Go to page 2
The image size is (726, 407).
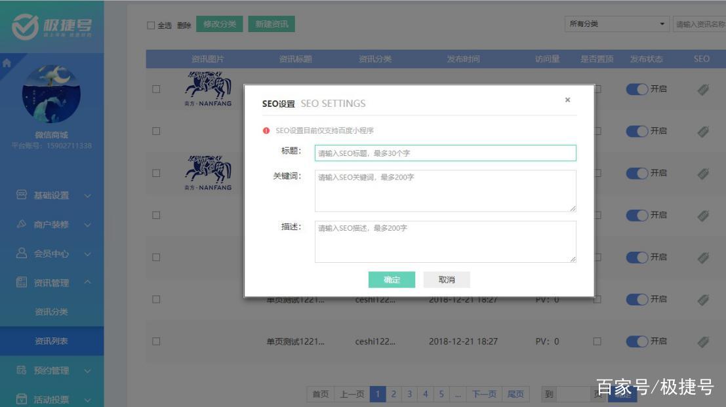click(393, 394)
